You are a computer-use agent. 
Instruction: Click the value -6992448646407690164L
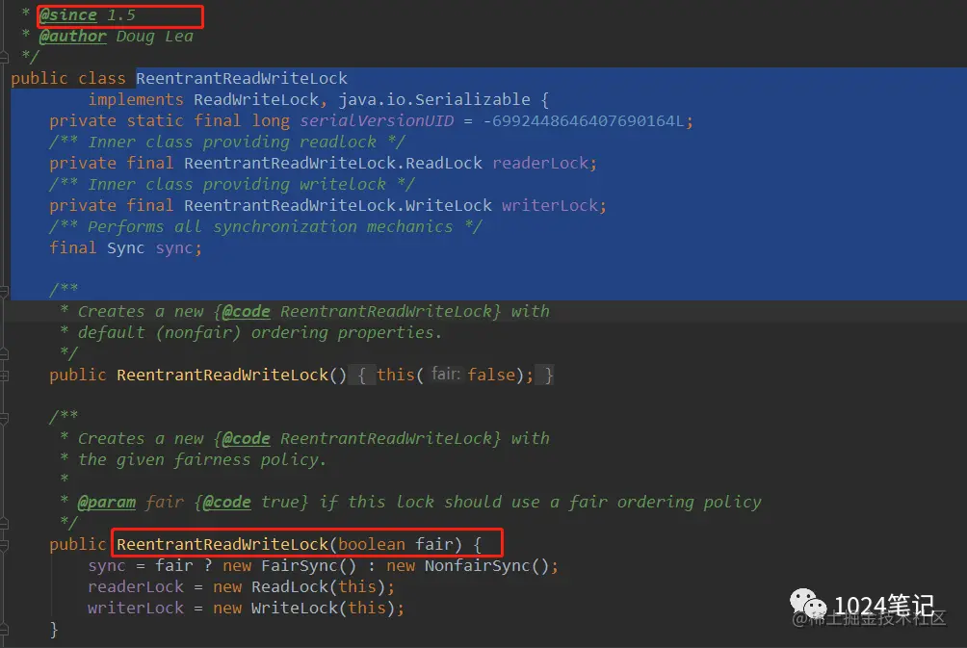584,121
